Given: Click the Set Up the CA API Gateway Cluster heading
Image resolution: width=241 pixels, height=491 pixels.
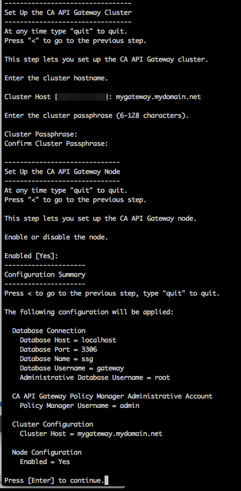Looking at the screenshot, I should click(x=68, y=13).
